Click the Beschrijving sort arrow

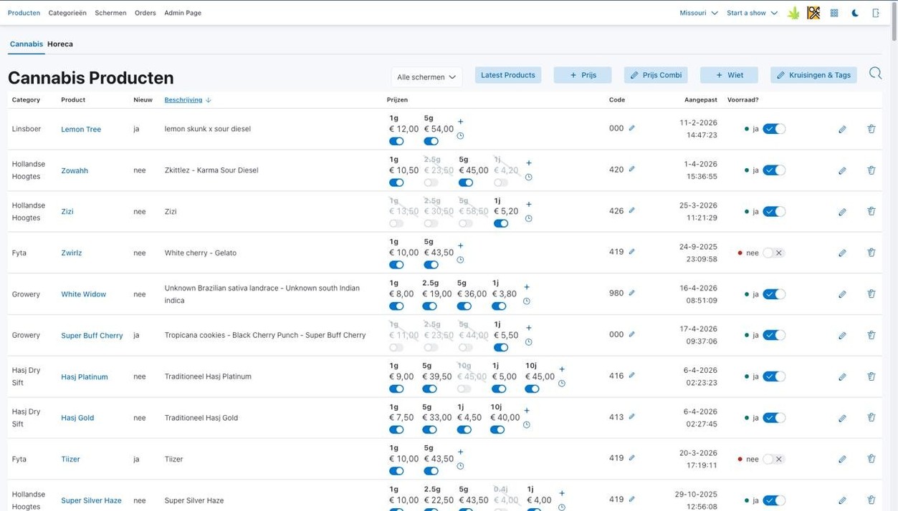(x=207, y=99)
